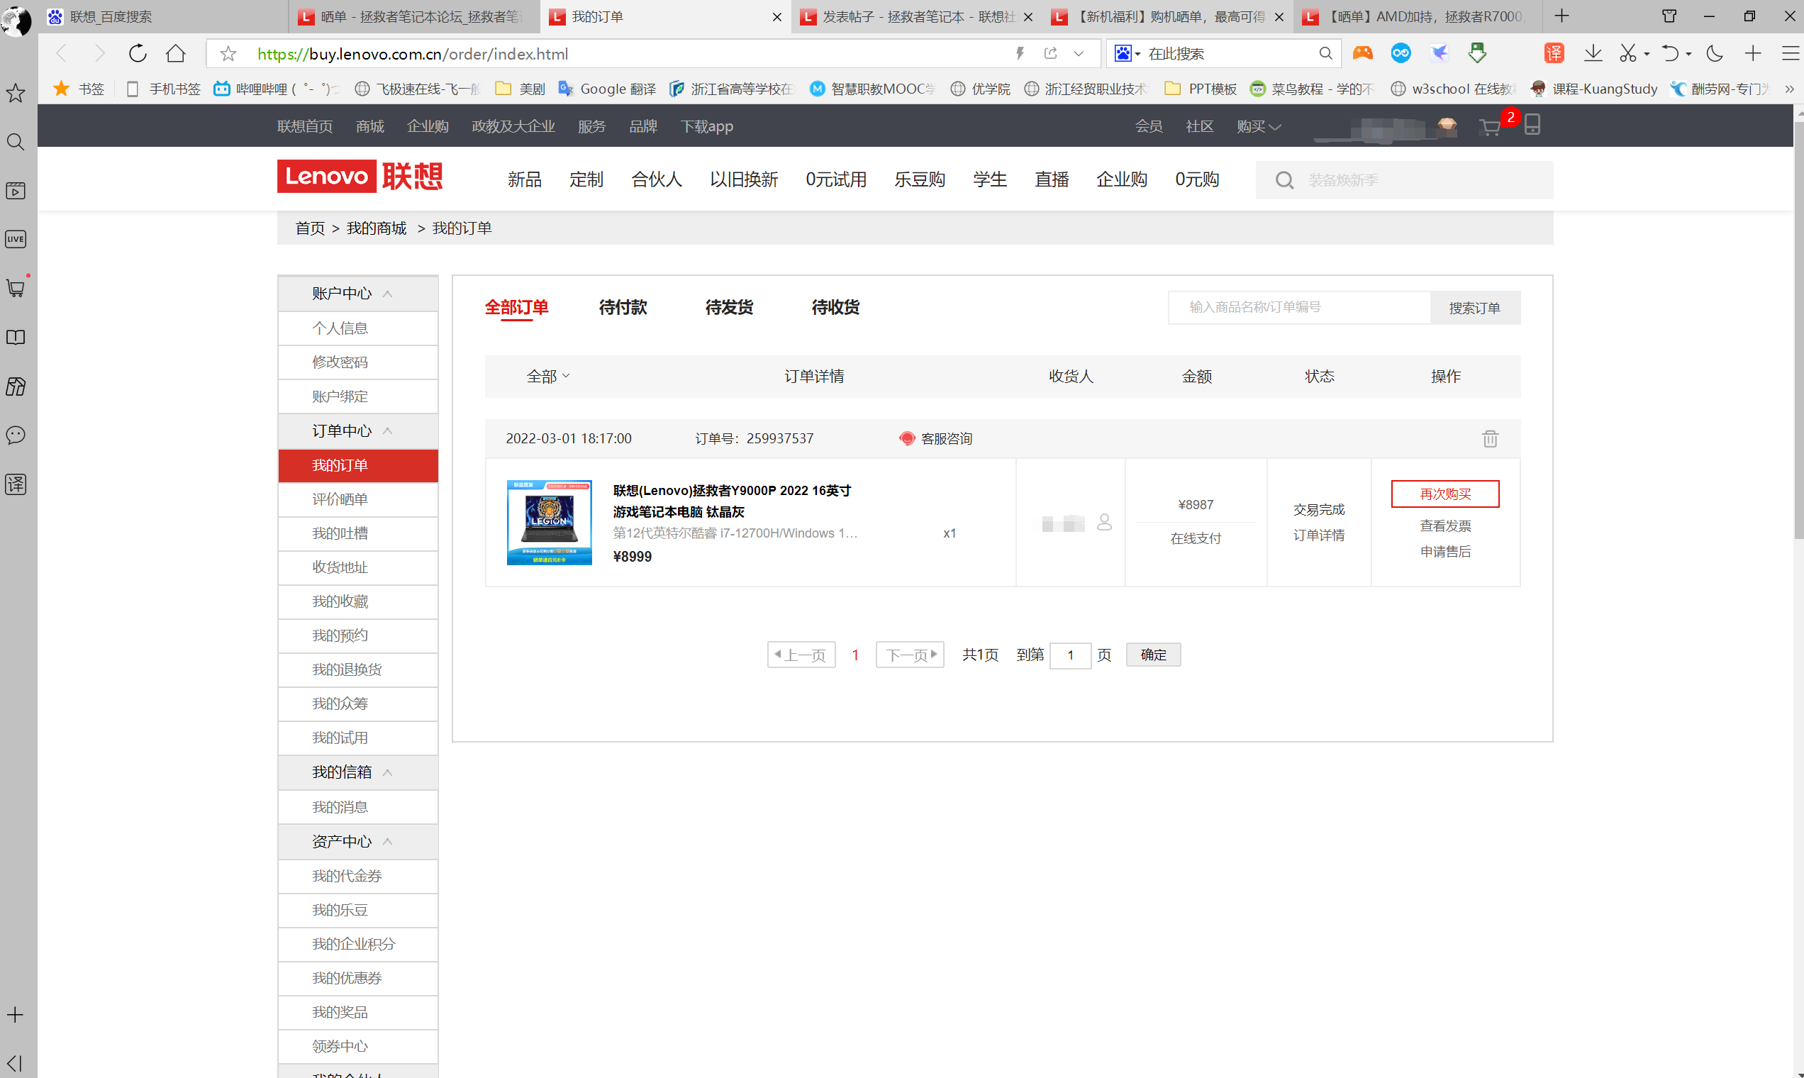Expand the 购买 dropdown in header
This screenshot has height=1078, width=1804.
(x=1259, y=126)
